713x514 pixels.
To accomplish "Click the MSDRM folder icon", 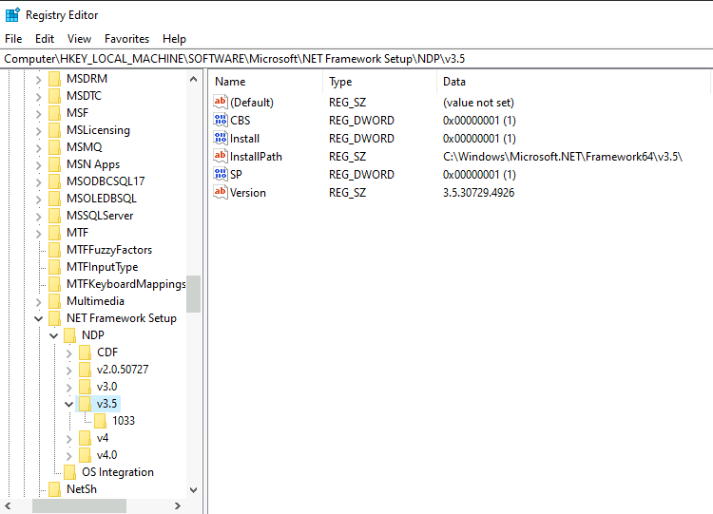I will 54,79.
